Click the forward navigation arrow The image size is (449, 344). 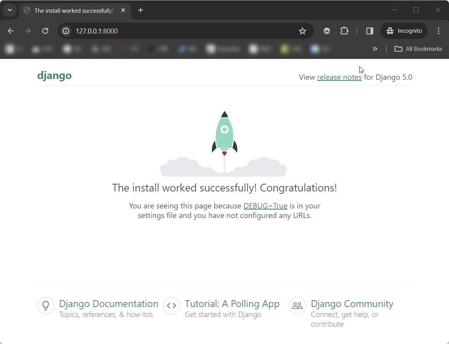[x=28, y=30]
